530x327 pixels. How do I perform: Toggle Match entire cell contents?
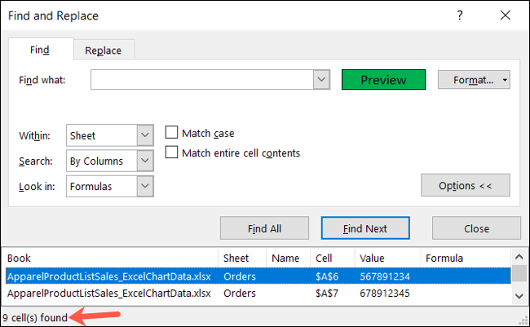(x=172, y=152)
